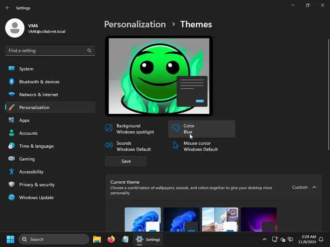Screen dimensions: 330x247
Task: Open the Apps settings category
Action: tap(50, 120)
